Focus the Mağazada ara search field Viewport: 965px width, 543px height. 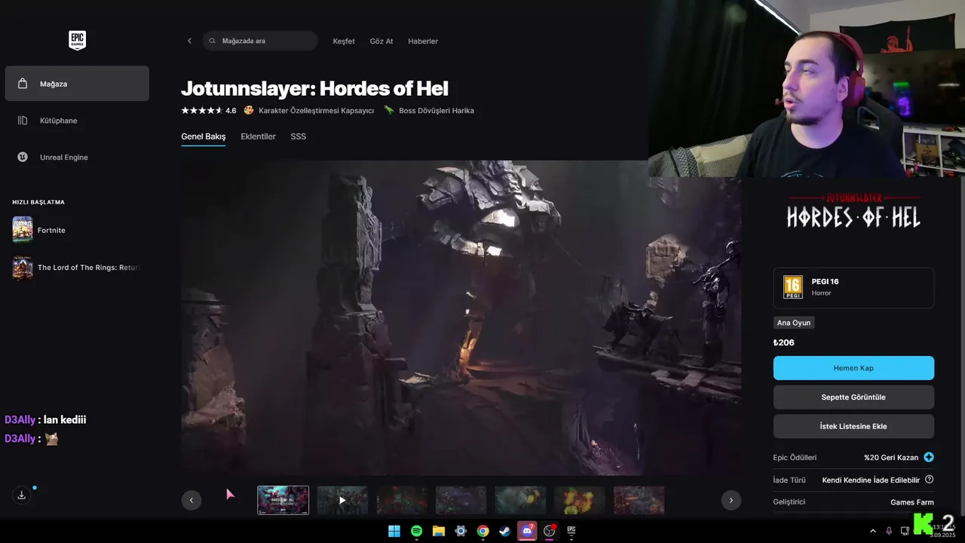(x=260, y=41)
